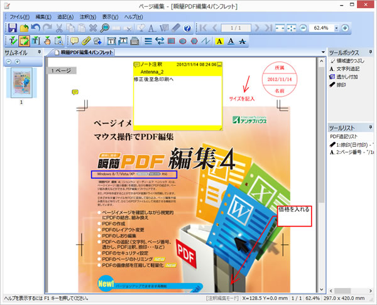Click the revert file icon with green arrow
This screenshot has height=305, width=377.
point(24,28)
